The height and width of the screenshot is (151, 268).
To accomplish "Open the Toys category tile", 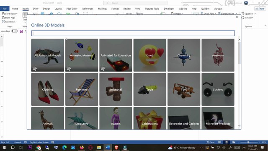I will pyautogui.click(x=184, y=89).
